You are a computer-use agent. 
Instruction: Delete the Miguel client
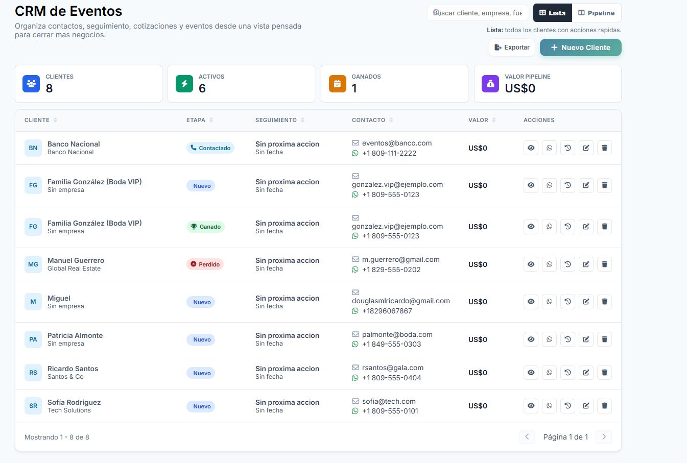click(604, 302)
